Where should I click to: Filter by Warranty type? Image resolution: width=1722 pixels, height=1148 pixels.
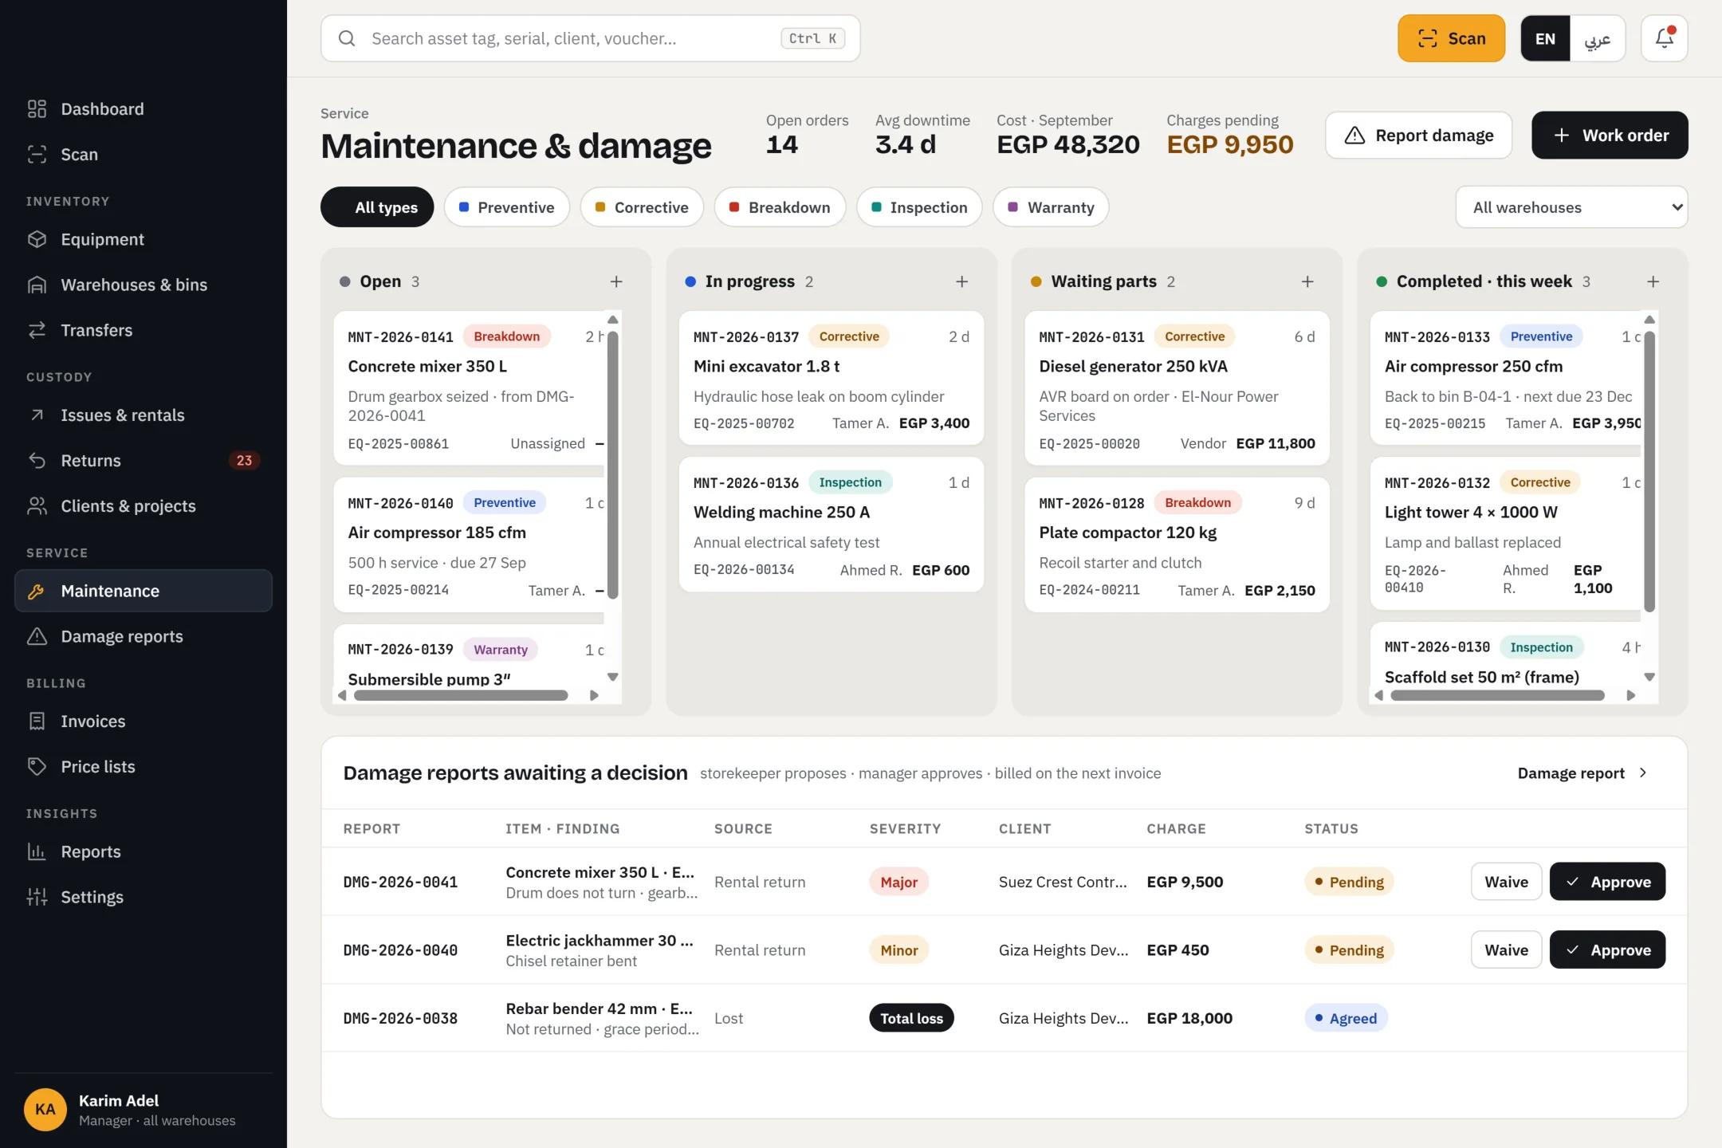click(1051, 207)
